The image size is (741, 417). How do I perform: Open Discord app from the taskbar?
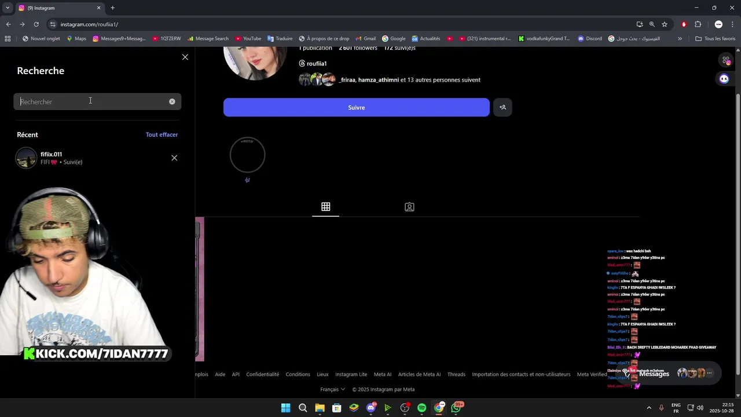pyautogui.click(x=371, y=408)
